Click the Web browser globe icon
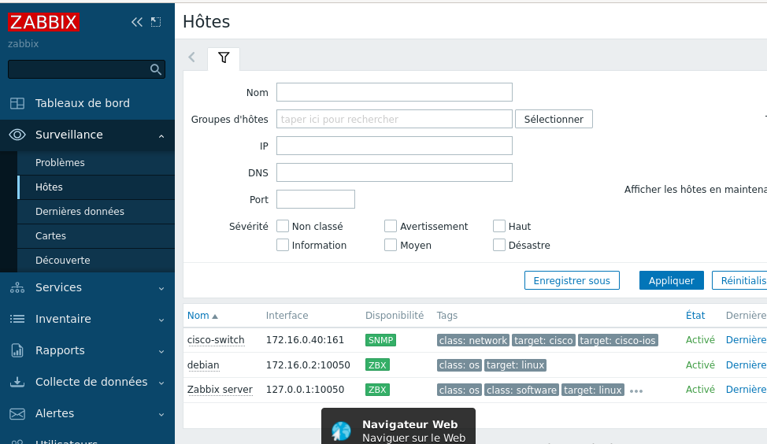The image size is (767, 444). point(341,431)
